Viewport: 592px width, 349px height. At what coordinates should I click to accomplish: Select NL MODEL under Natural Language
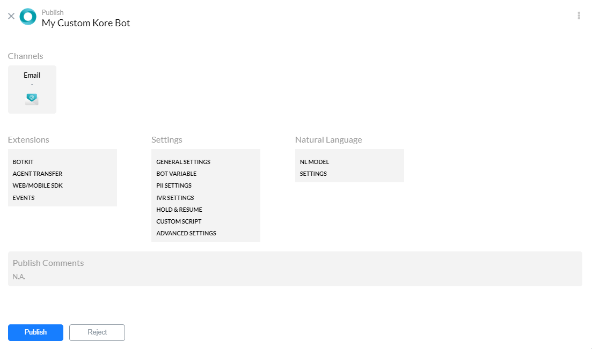pos(315,162)
